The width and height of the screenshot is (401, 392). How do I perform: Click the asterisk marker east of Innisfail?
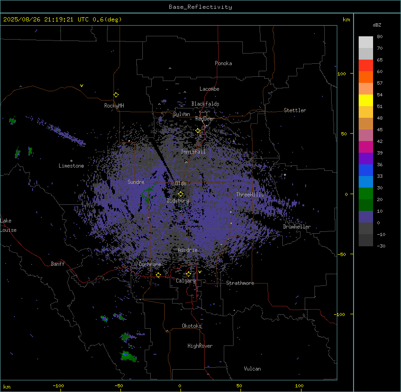click(x=234, y=141)
